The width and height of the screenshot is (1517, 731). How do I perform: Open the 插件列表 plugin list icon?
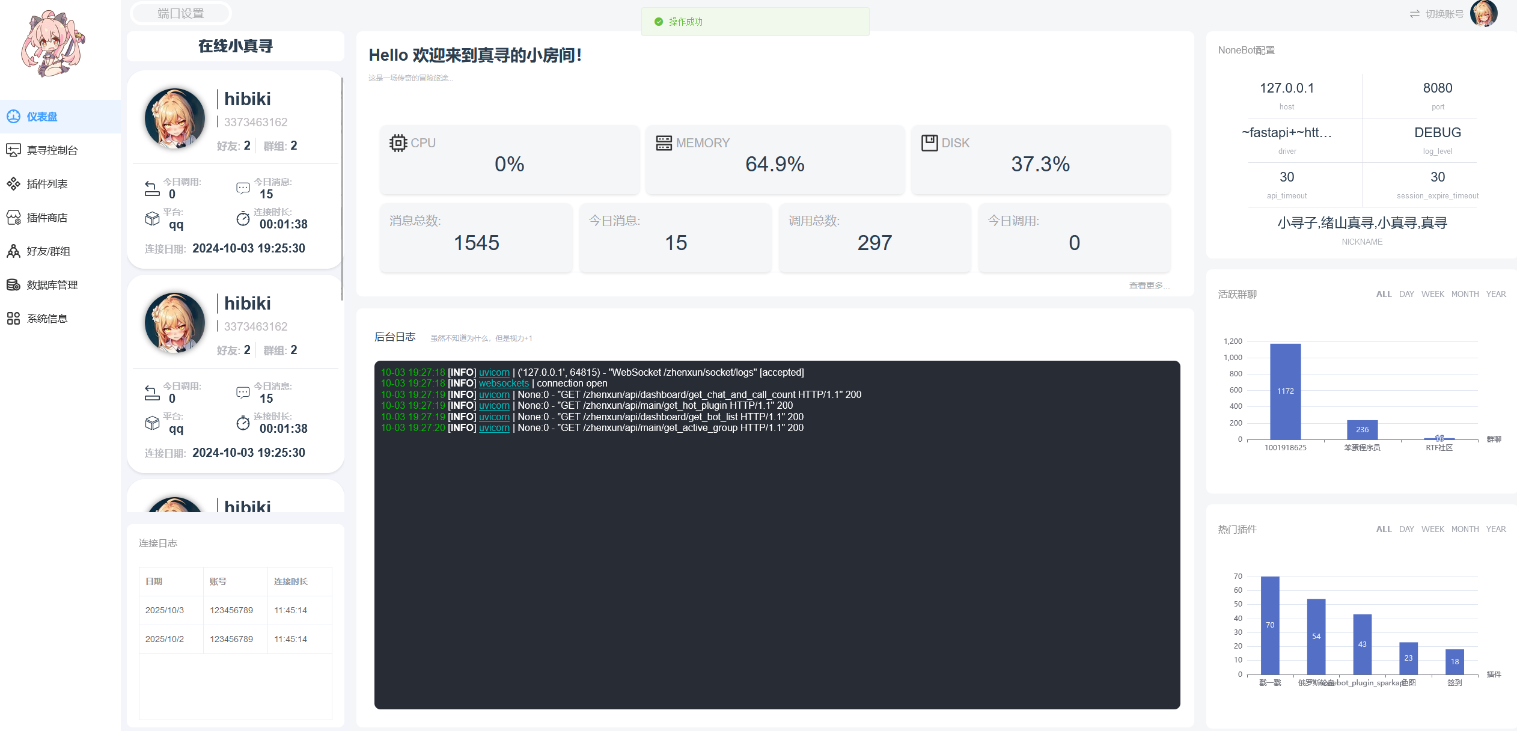(13, 183)
